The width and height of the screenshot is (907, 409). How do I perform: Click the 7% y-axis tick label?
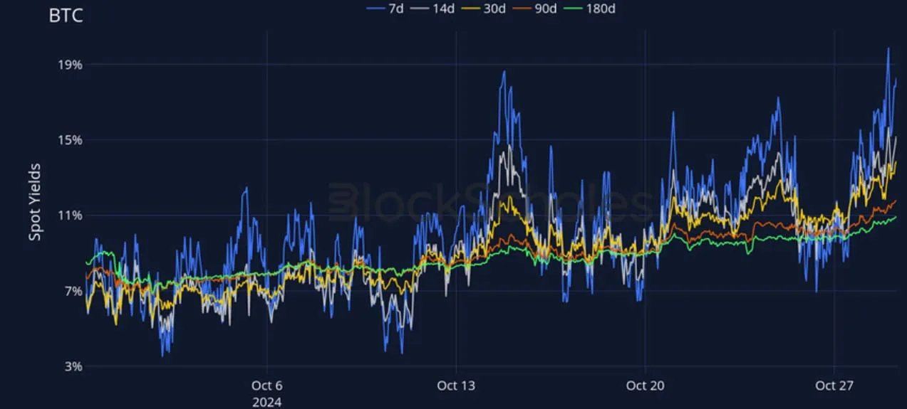[73, 291]
